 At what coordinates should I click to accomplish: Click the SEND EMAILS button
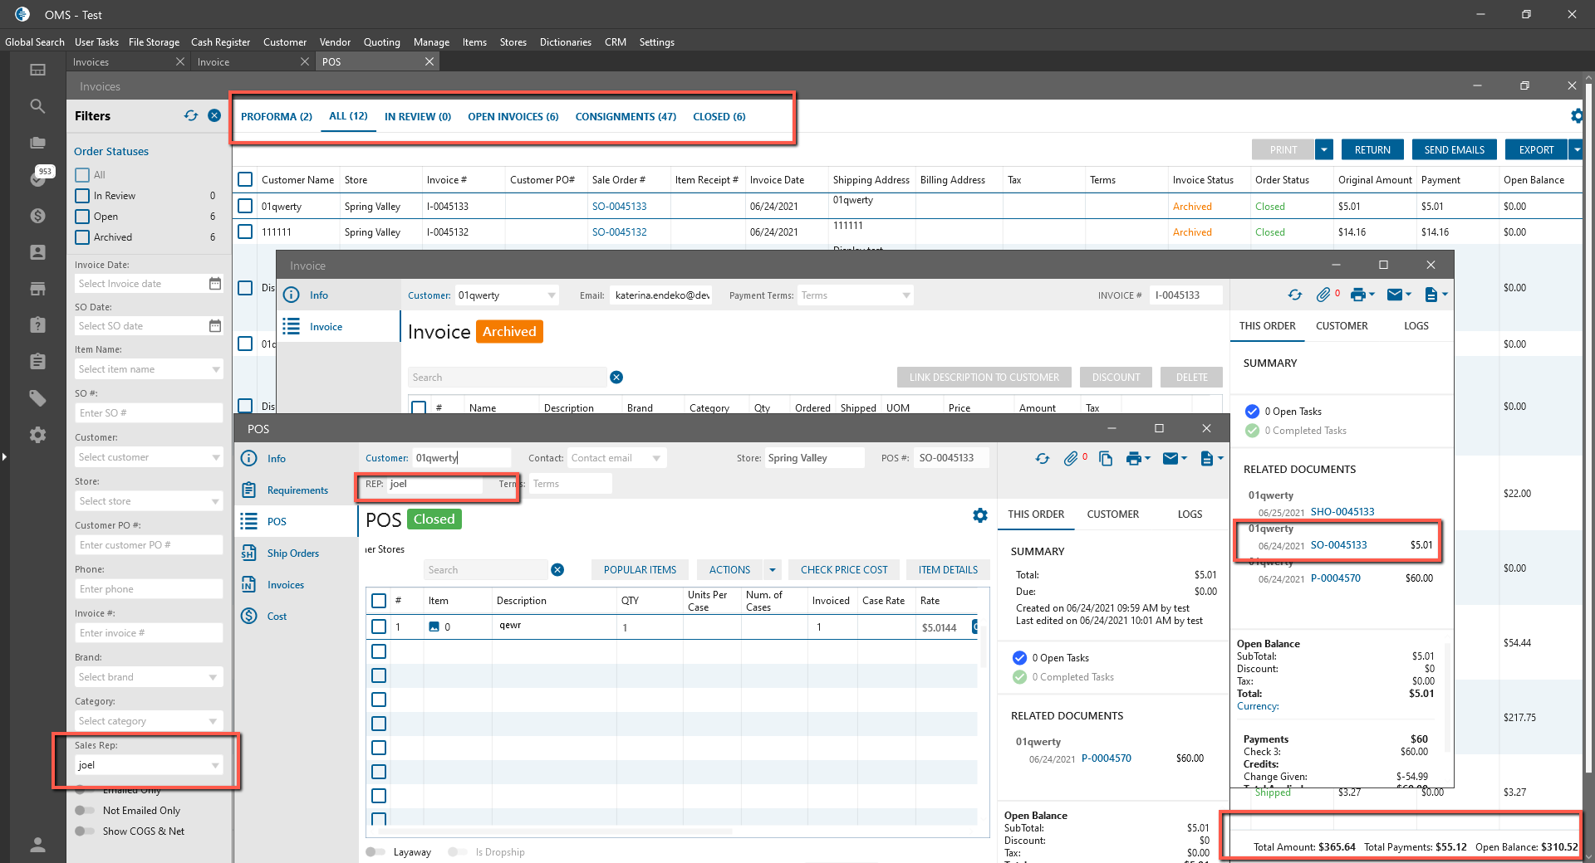tap(1454, 150)
